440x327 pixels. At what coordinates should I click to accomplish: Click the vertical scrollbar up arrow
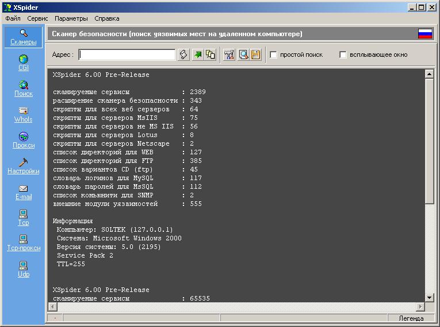pos(429,74)
